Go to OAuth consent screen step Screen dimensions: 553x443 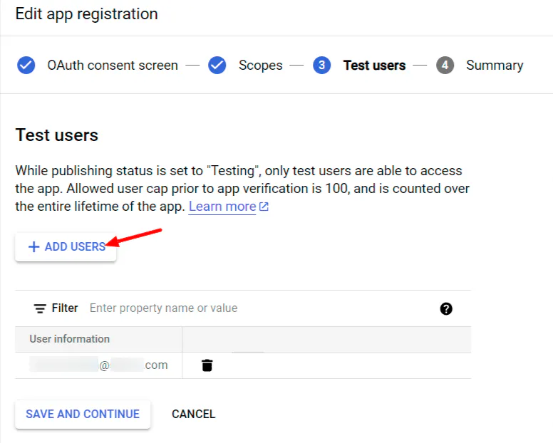click(x=113, y=66)
